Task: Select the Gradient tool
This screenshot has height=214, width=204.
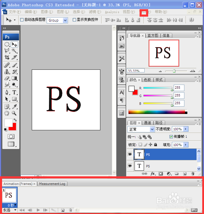Action: (14, 78)
